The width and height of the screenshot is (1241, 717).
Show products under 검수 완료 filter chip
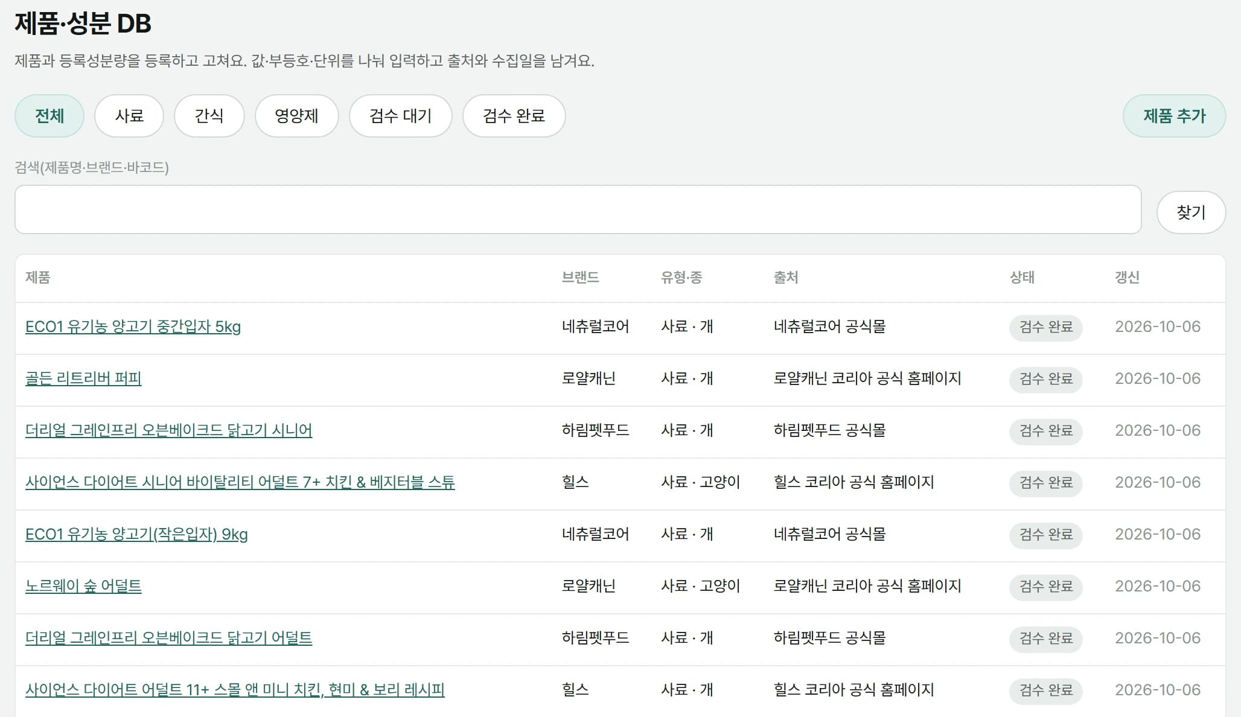point(514,116)
